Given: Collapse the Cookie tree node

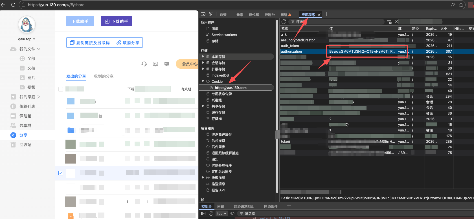Looking at the screenshot, I should coord(203,81).
